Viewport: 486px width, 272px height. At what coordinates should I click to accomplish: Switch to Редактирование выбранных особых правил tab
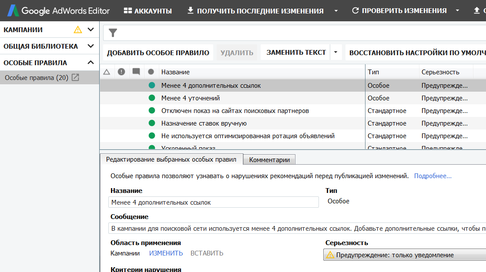click(x=171, y=159)
